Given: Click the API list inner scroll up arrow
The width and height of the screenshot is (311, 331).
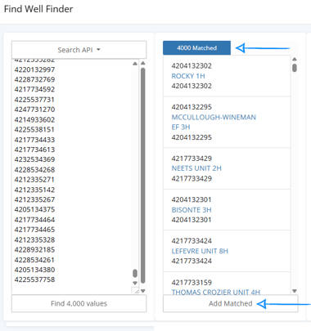Looking at the screenshot, I should 135,64.
